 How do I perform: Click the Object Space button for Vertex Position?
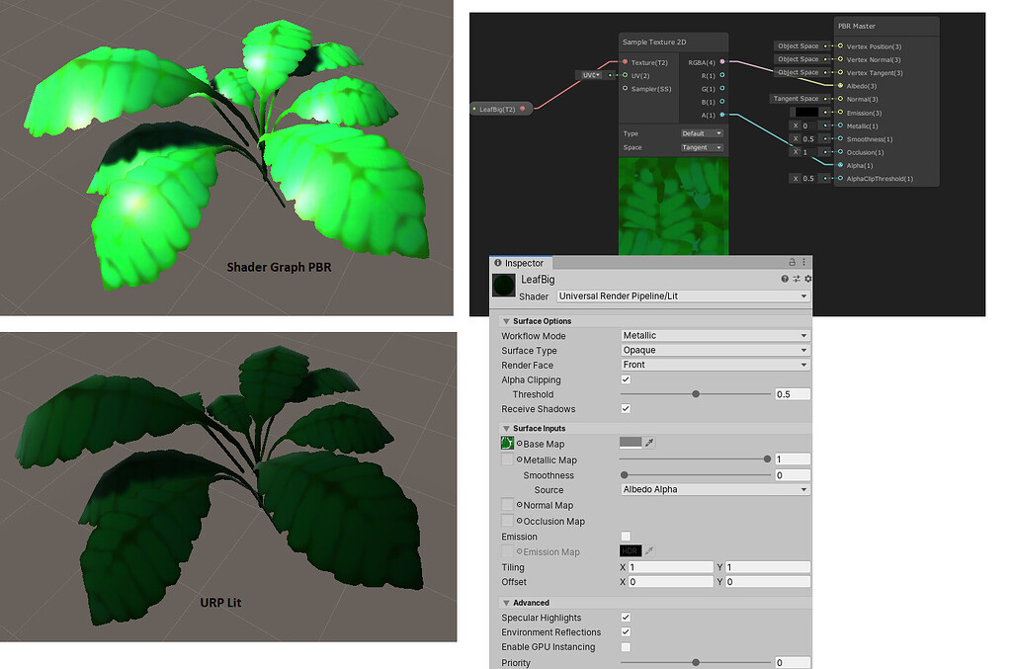coord(799,46)
